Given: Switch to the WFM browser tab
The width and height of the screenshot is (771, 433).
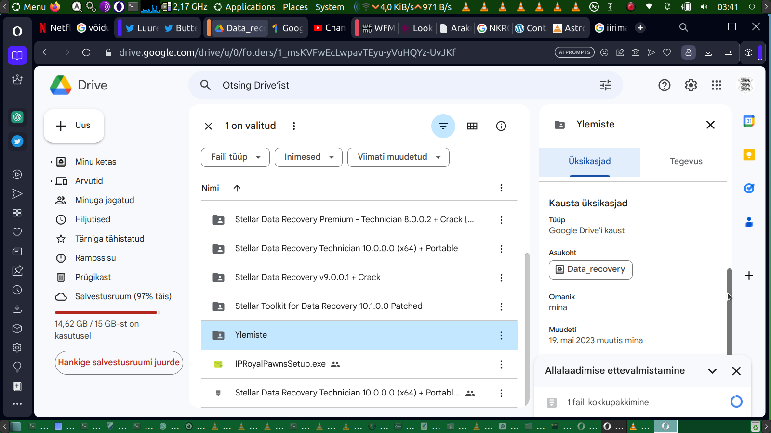Looking at the screenshot, I should coord(379,28).
